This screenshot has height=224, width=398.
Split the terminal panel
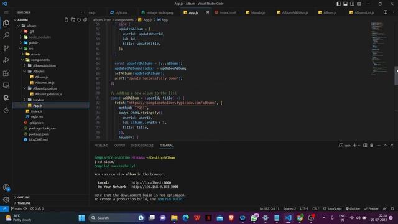coord(365,145)
